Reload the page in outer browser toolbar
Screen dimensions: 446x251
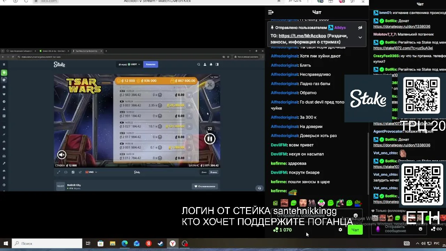coord(26,1)
